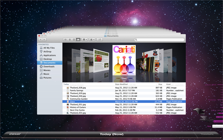Image resolution: width=223 pixels, height=140 pixels.
Task: Click the Cariati Glass cover thumbnail
Action: pyautogui.click(x=124, y=60)
